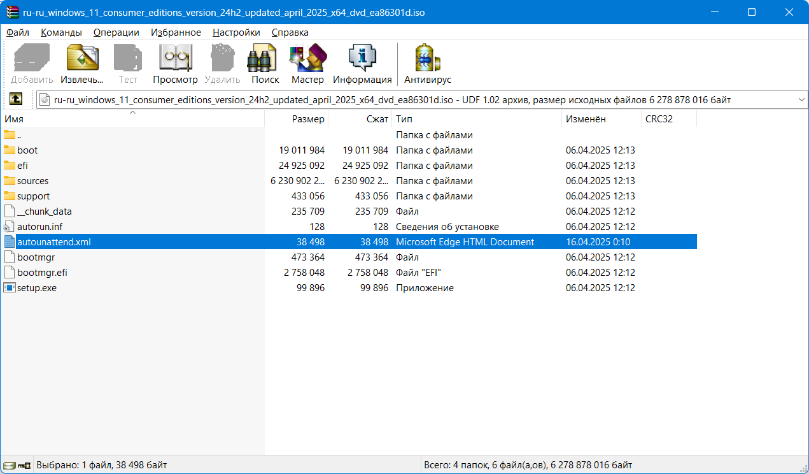Expand the archive path dropdown
Screen dimensions: 809x474
(x=801, y=100)
